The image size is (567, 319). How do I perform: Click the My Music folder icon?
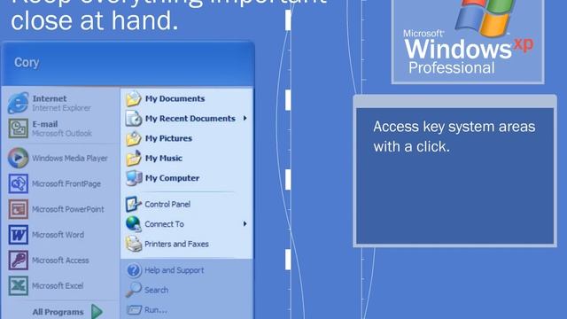click(x=134, y=158)
